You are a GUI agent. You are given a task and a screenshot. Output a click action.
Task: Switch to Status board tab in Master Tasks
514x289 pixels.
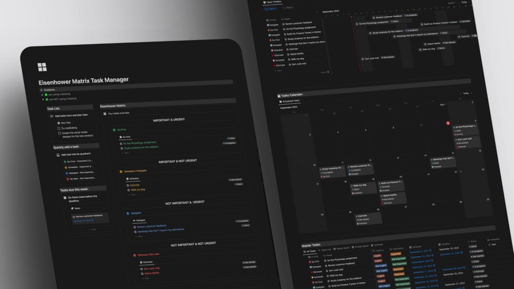pyautogui.click(x=341, y=249)
